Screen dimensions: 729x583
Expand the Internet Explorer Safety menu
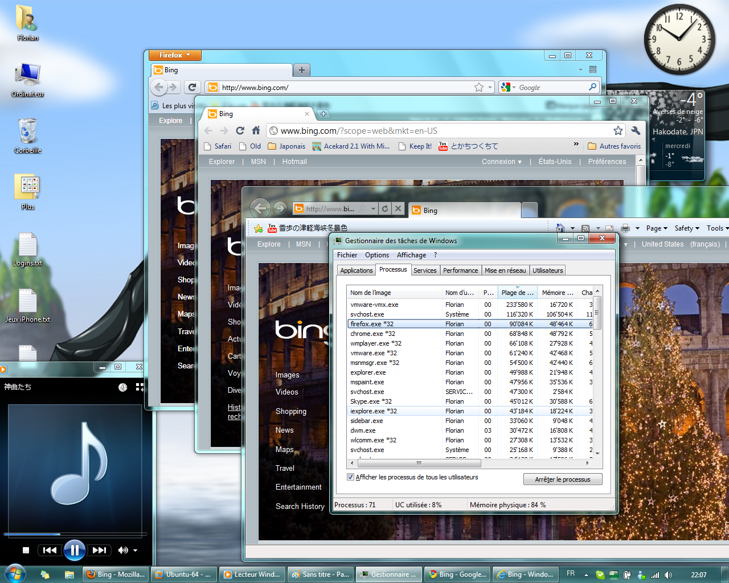tap(686, 228)
